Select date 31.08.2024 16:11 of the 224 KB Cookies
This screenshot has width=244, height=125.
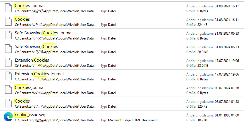point(227,20)
